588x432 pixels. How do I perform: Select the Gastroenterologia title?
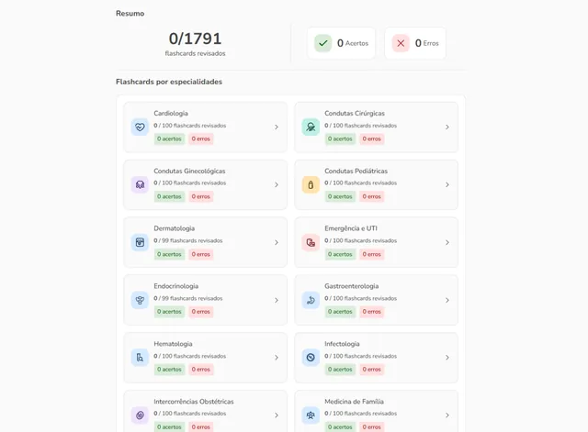pyautogui.click(x=351, y=286)
